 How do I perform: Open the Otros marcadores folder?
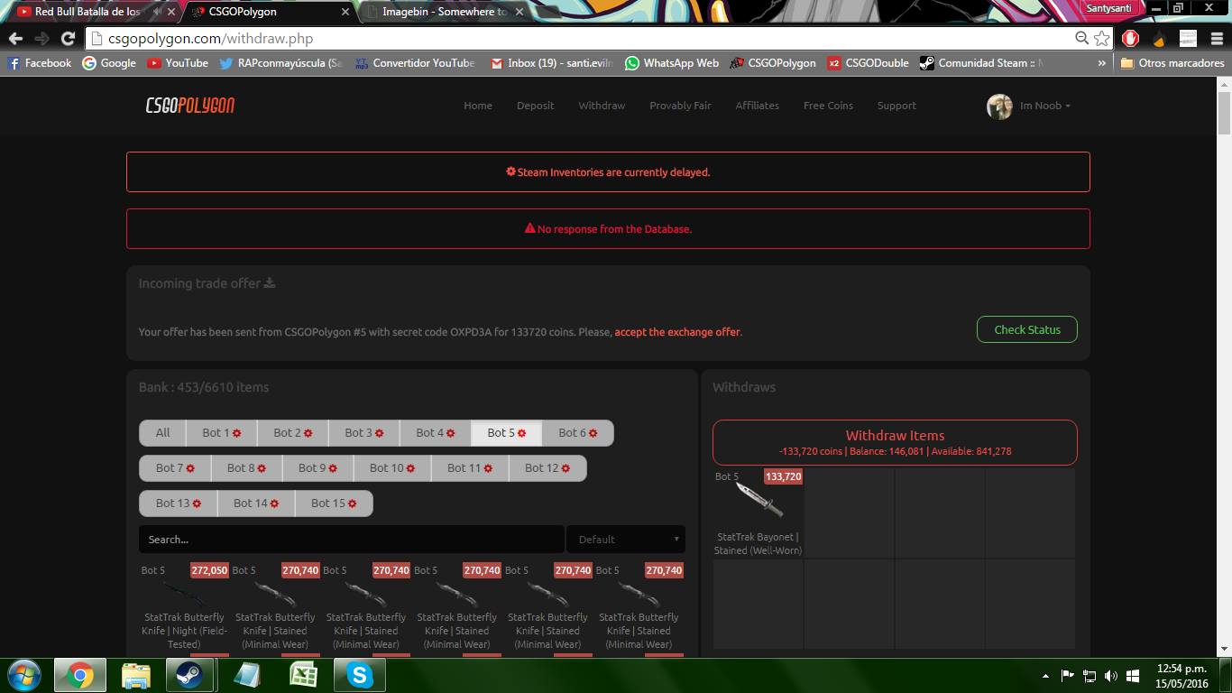coord(1172,63)
